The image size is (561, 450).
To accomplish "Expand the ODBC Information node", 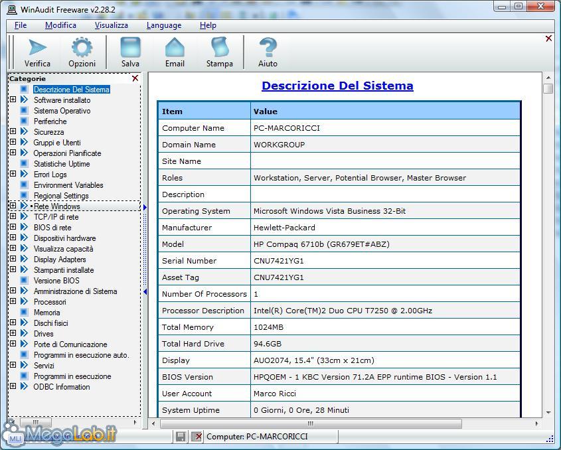I will 13,386.
